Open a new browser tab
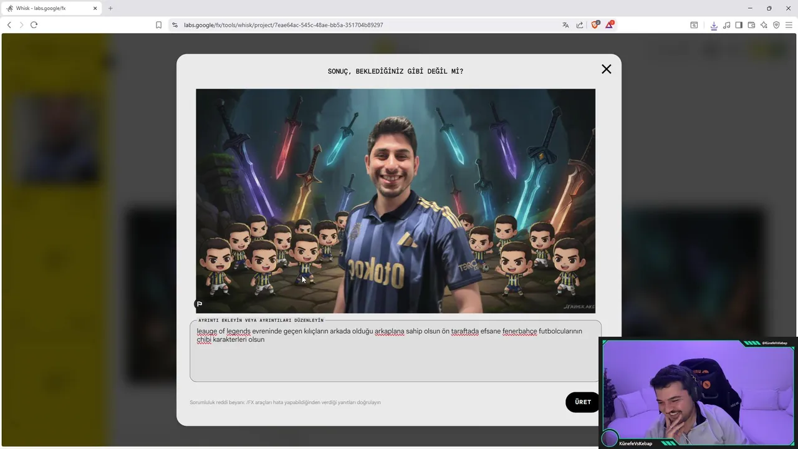 [110, 8]
